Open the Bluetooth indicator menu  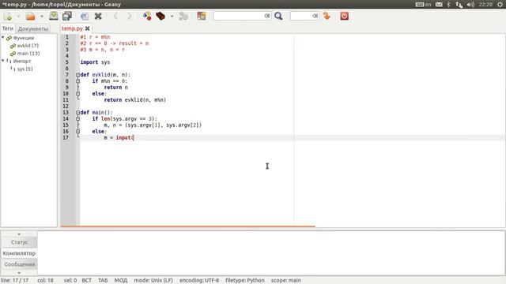click(x=448, y=5)
